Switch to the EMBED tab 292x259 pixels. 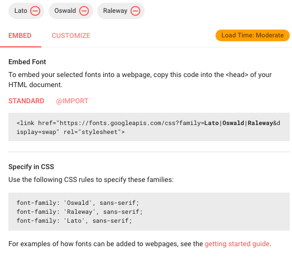pos(20,36)
